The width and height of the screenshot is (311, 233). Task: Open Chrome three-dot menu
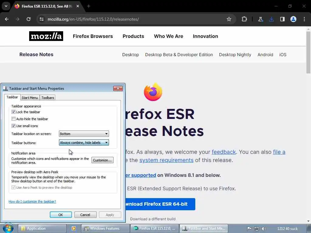tap(304, 19)
